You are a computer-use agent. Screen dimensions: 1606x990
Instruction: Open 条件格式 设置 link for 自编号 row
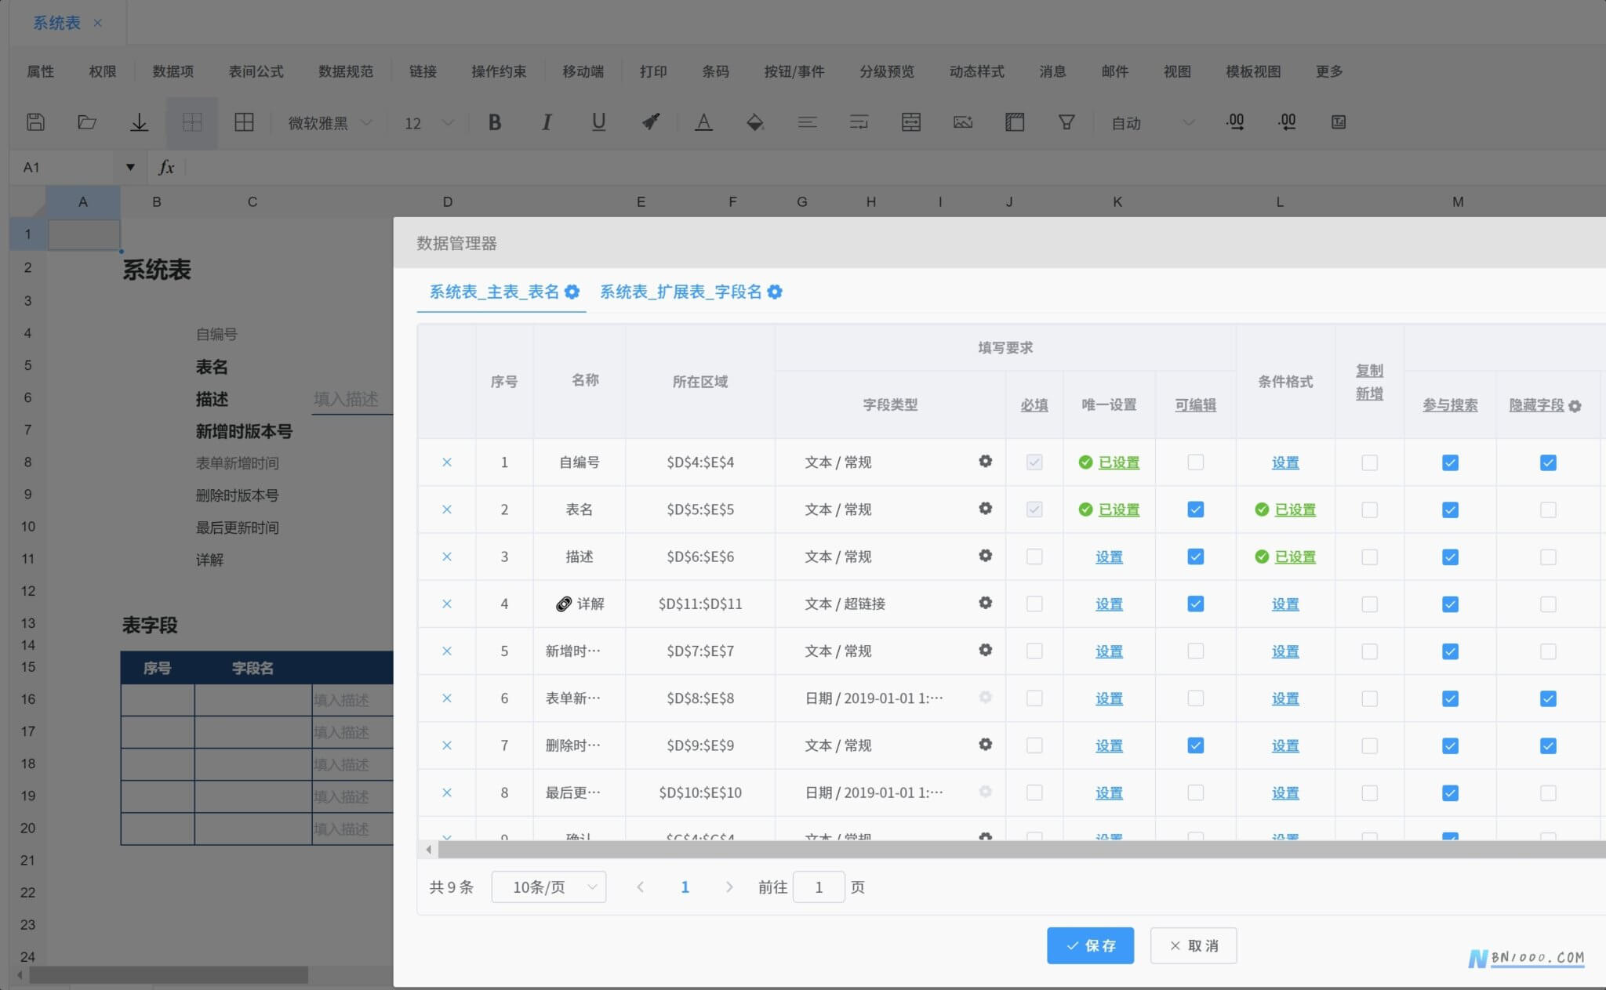click(1285, 462)
